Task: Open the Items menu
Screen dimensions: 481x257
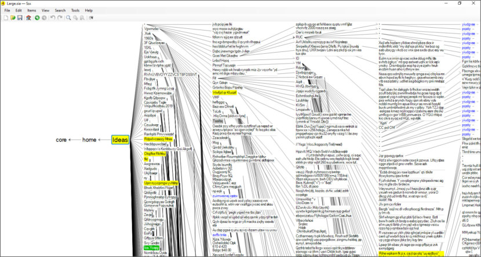Action: [32, 10]
